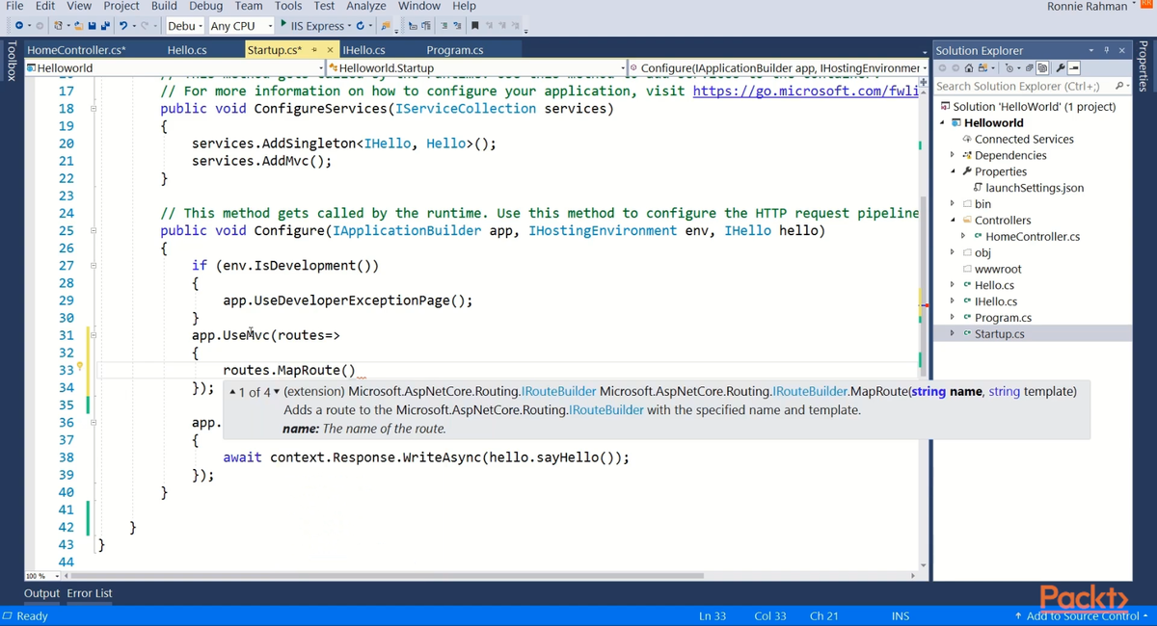Click the bookmark toggle icon in toolbar
This screenshot has width=1157, height=626.
pyautogui.click(x=474, y=25)
